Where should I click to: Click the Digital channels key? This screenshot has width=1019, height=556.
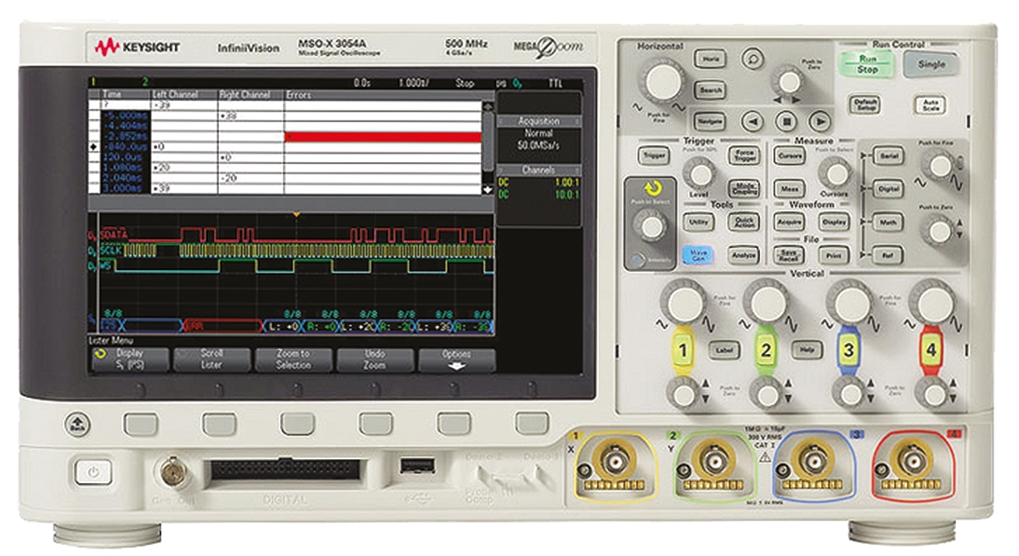coord(888,188)
